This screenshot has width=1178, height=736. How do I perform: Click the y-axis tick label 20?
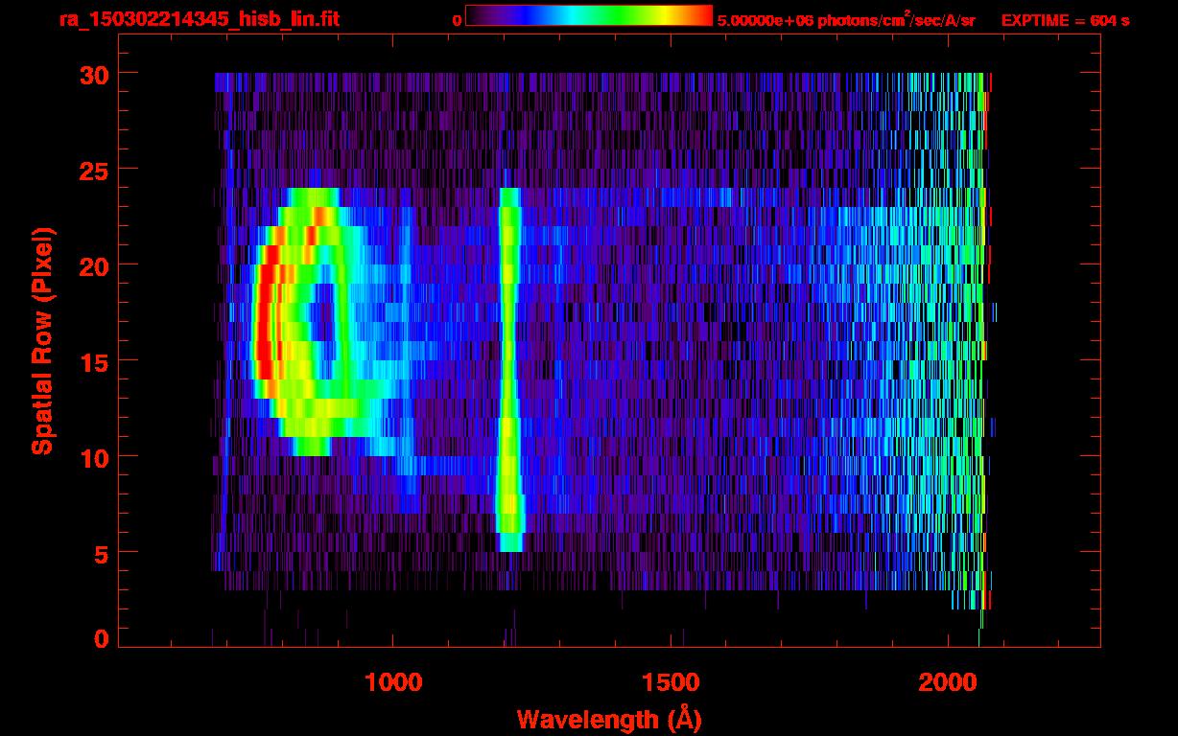tap(94, 265)
